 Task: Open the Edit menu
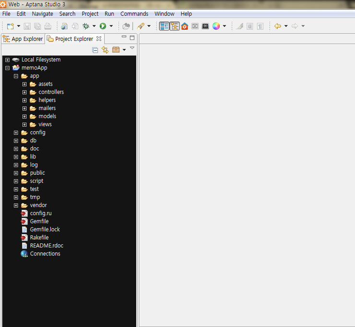(x=21, y=14)
